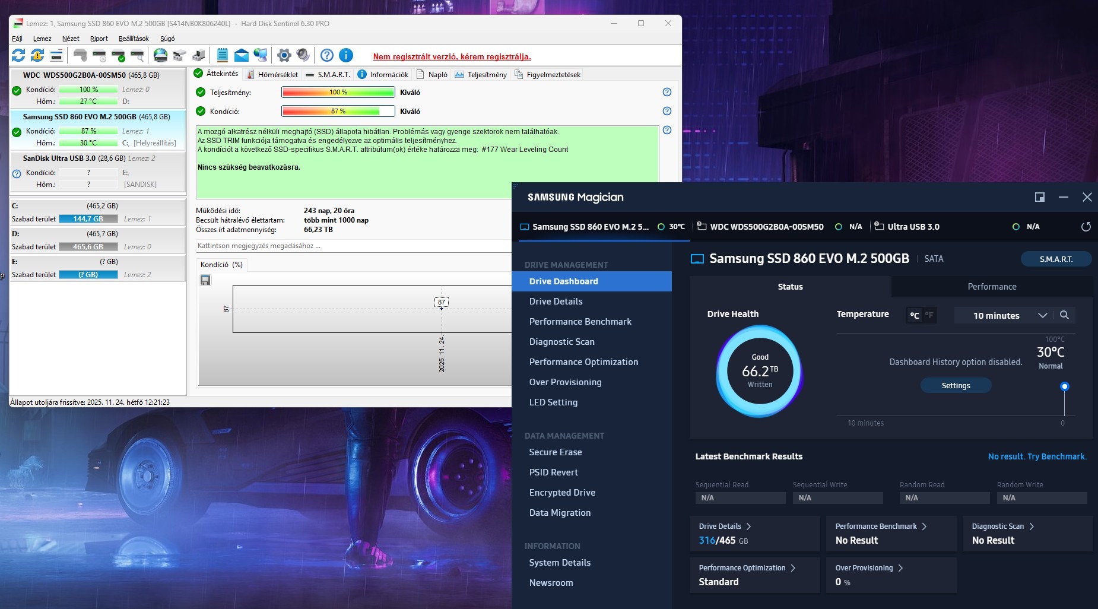Click the grey disk icon after the first toolbar separator
Viewport: 1098px width, 609px height.
coord(80,56)
